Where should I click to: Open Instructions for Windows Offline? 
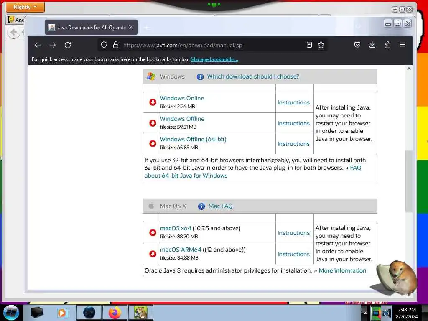(294, 123)
